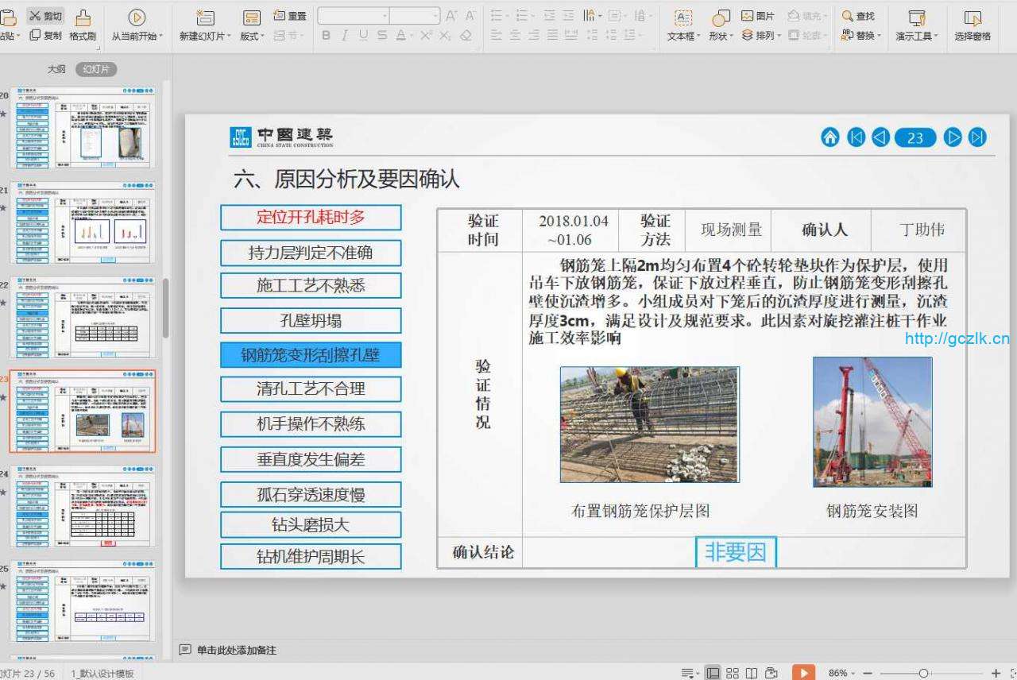Start slideshow with orange play button
This screenshot has height=680, width=1017.
pos(803,673)
